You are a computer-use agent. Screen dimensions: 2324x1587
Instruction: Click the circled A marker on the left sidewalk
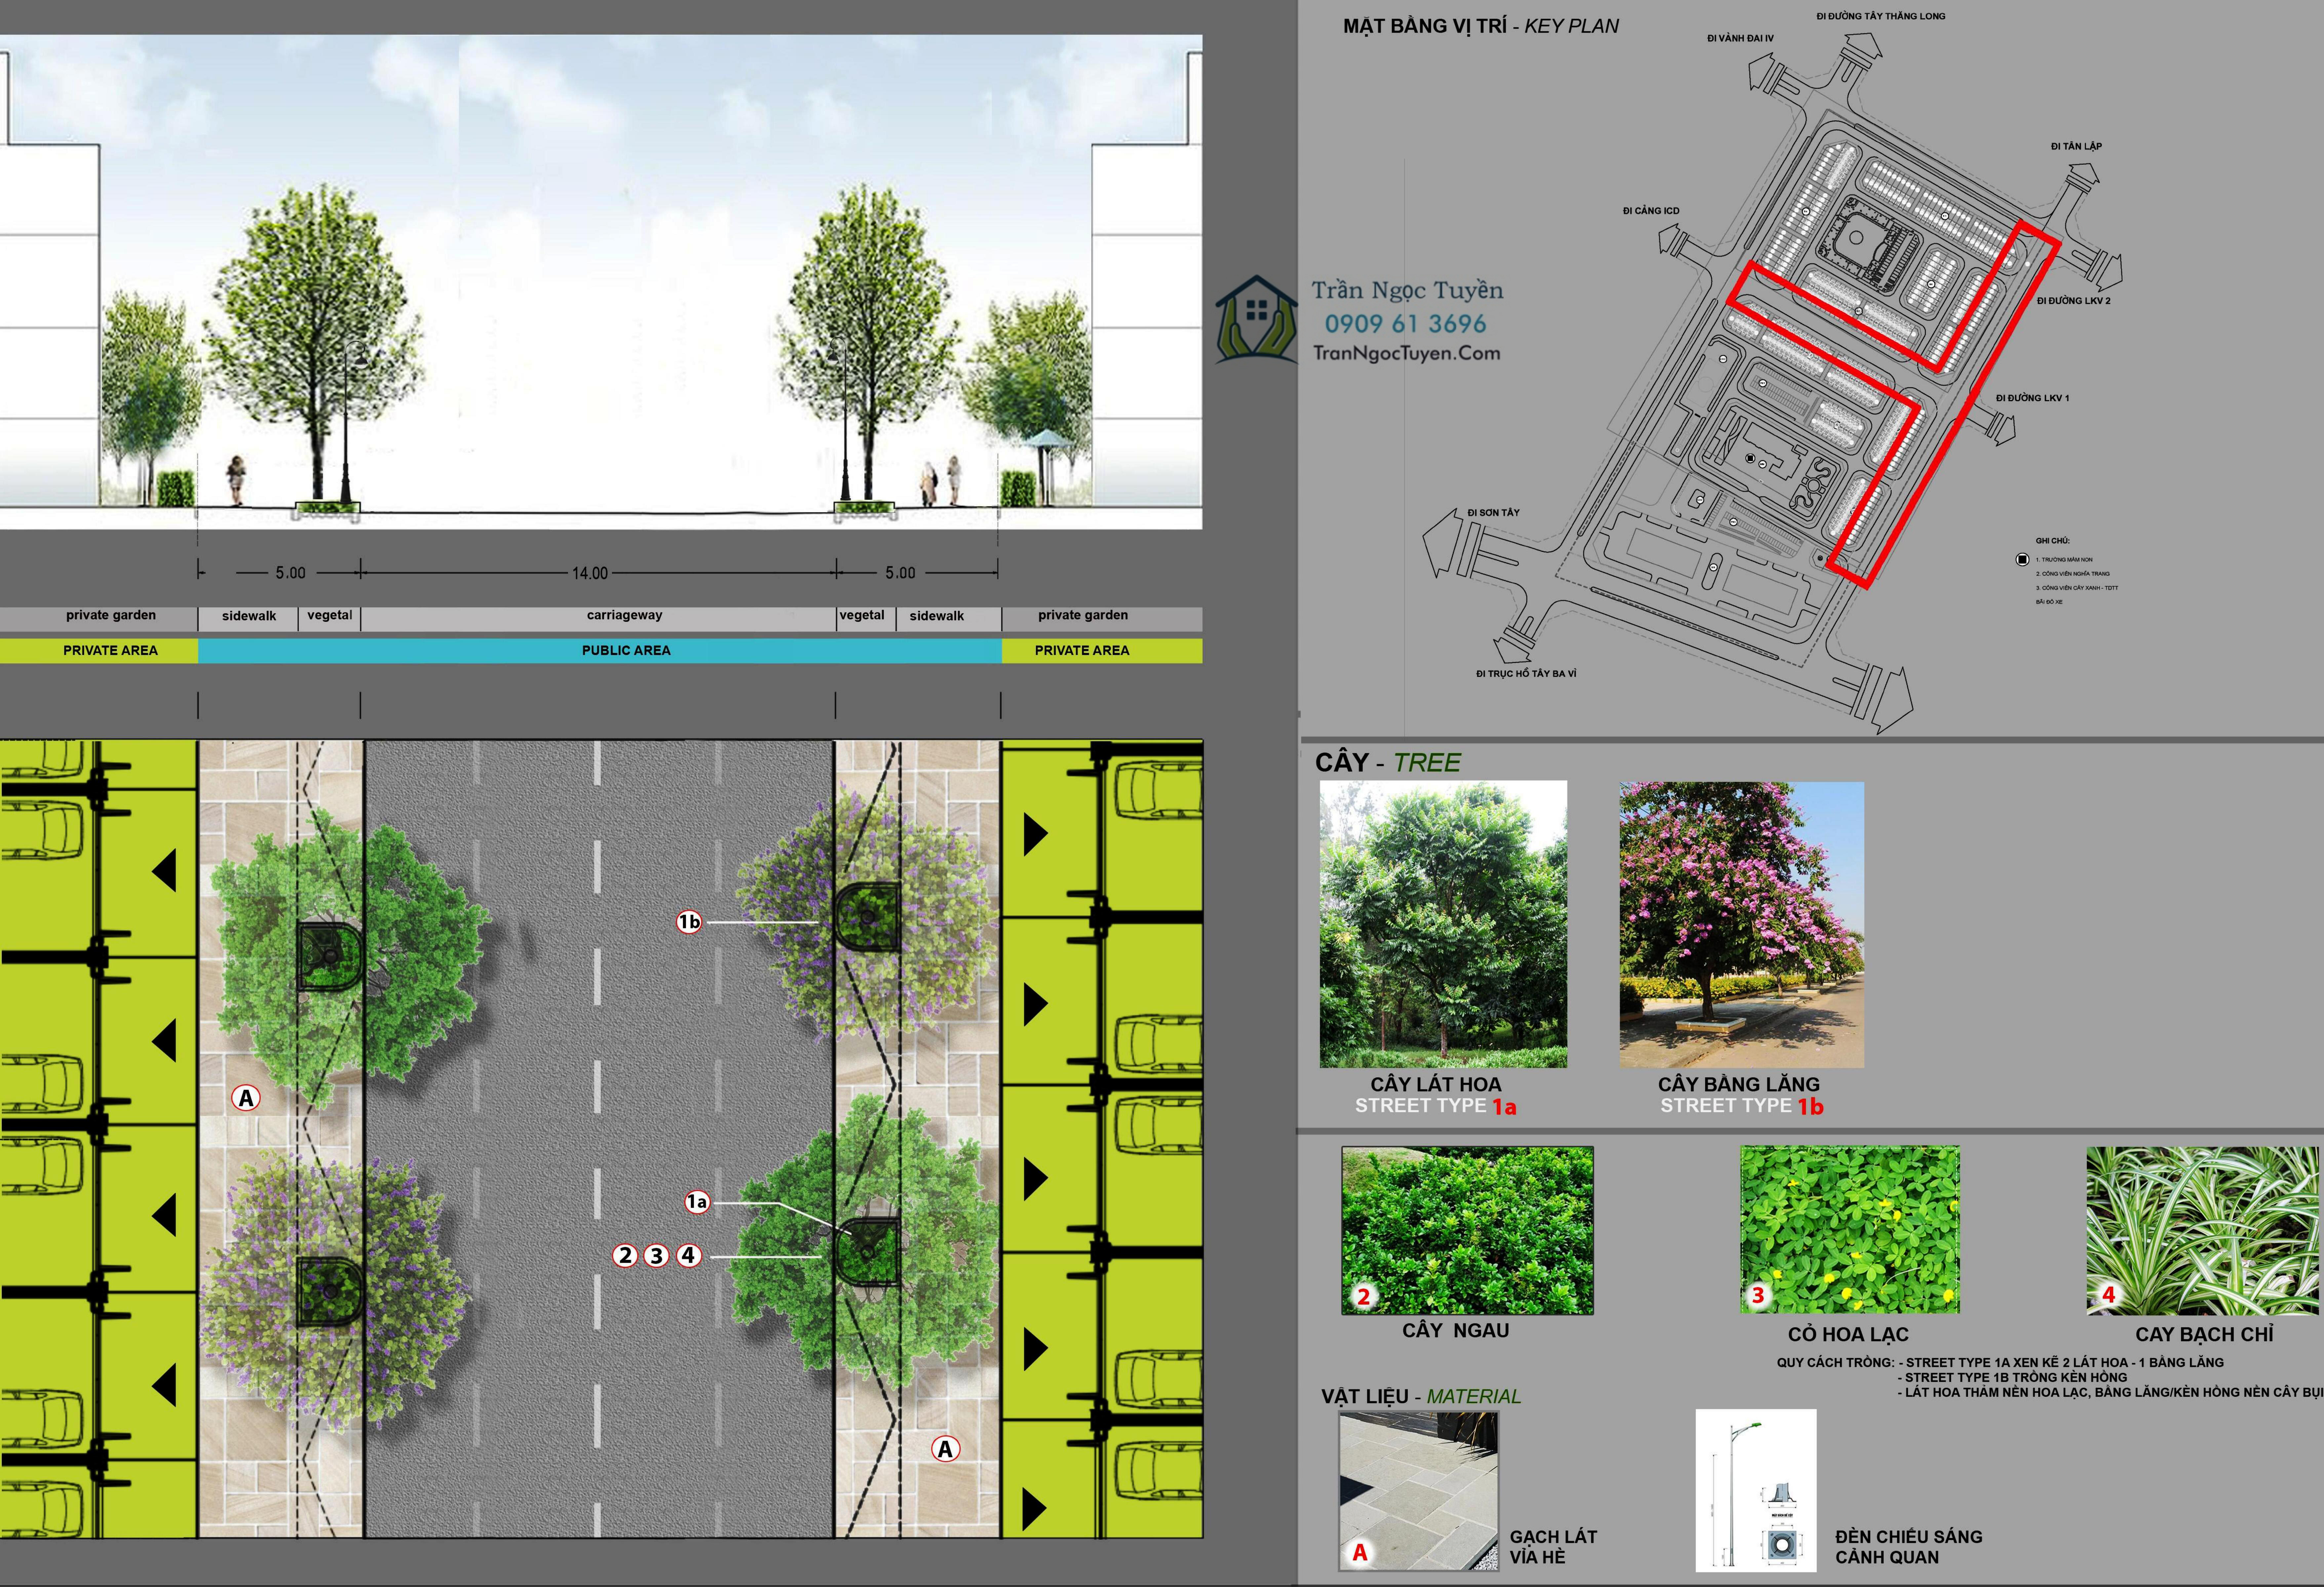click(x=246, y=1098)
